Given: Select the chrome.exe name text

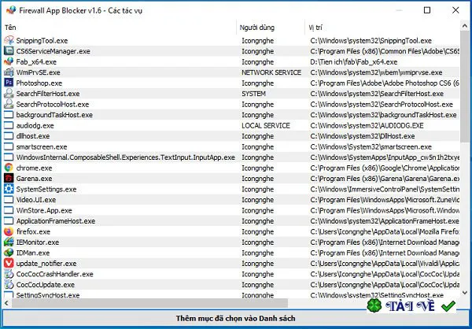Looking at the screenshot, I should (x=34, y=168).
